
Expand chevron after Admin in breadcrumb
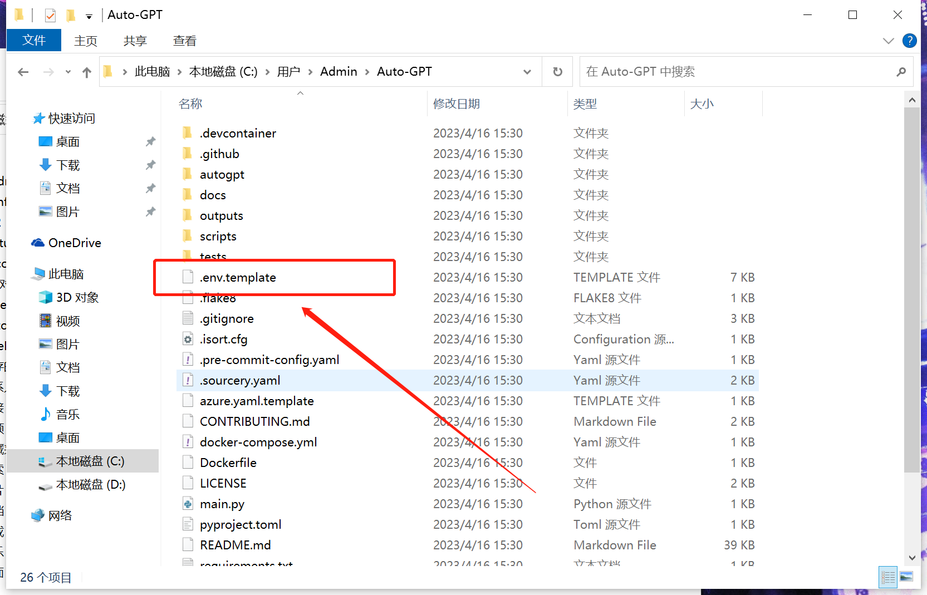click(367, 72)
